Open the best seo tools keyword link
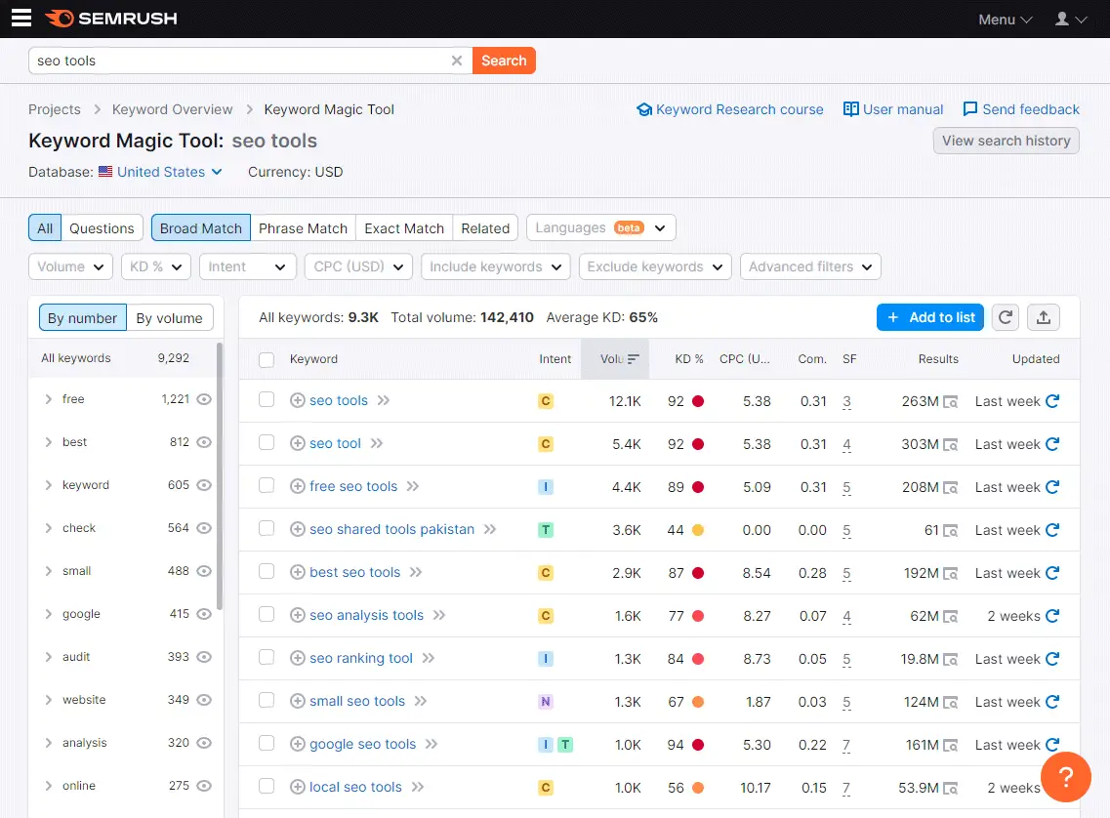Viewport: 1110px width, 818px height. [354, 572]
